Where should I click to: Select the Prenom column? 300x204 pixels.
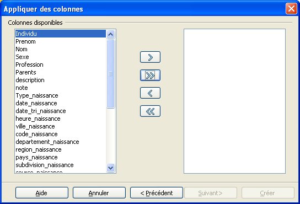point(61,41)
